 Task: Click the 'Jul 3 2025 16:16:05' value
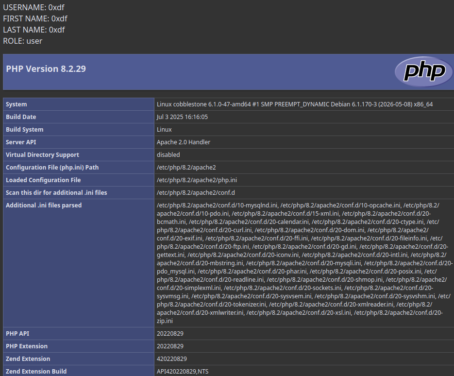183,117
